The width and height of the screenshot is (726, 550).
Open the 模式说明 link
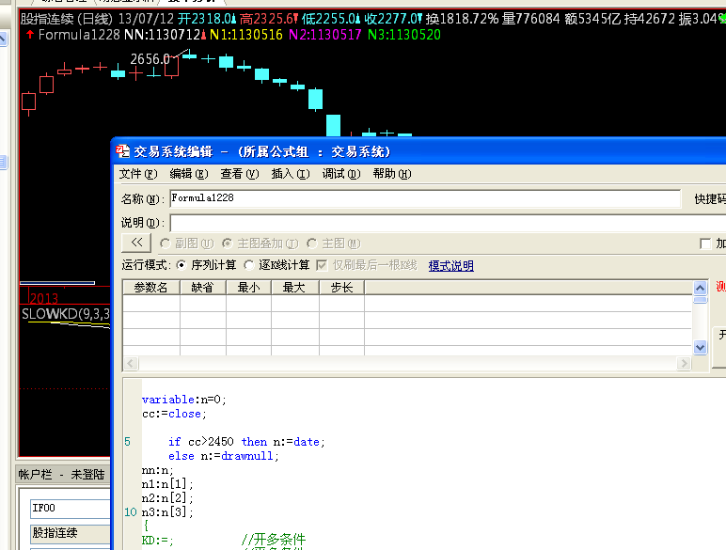click(x=451, y=266)
